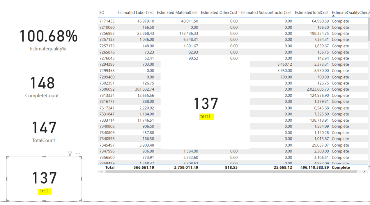The width and height of the screenshot is (370, 205).
Task: Select SO cell 7347996
Action: tap(107, 151)
